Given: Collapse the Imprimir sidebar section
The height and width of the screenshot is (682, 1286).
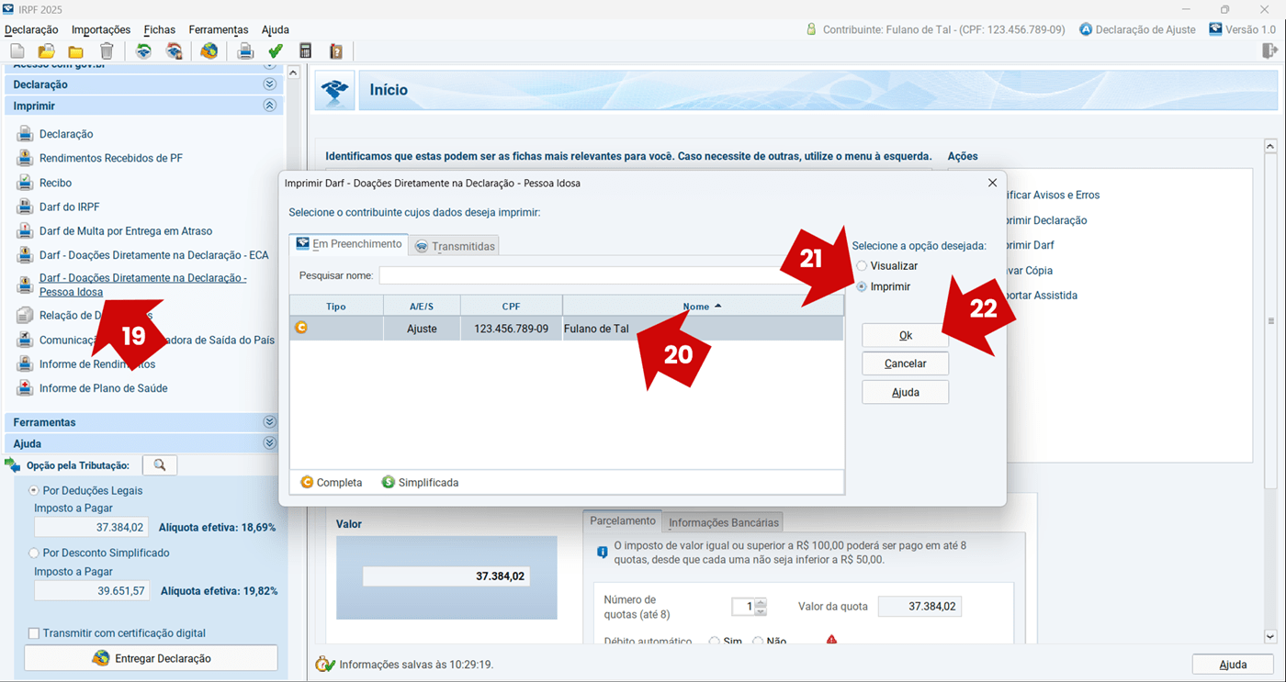Looking at the screenshot, I should (x=269, y=106).
